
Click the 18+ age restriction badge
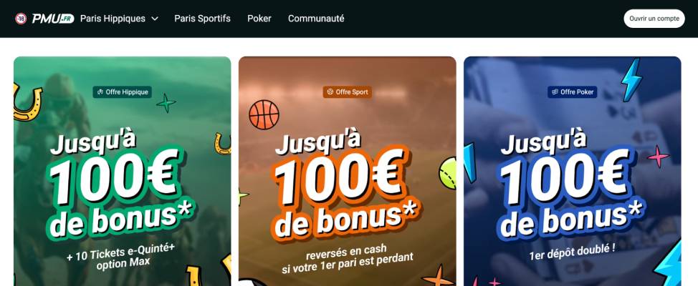tap(21, 19)
